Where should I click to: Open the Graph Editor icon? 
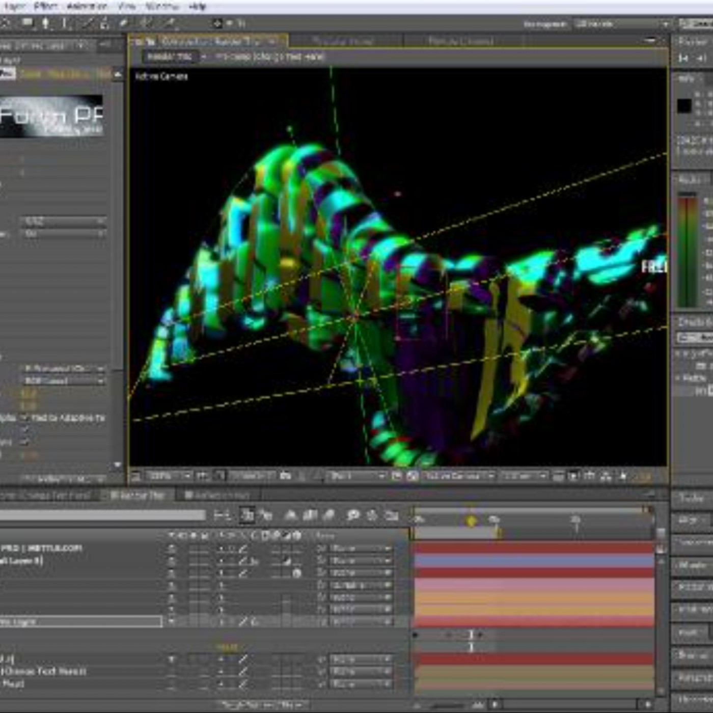(x=391, y=515)
